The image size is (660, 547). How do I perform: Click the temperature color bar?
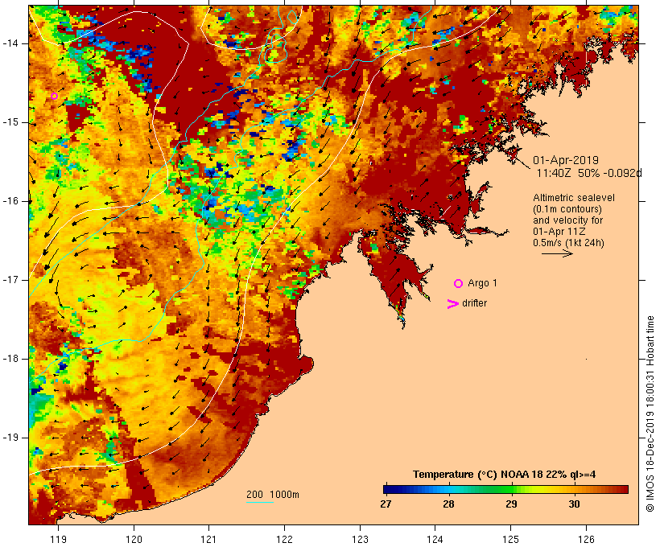click(x=505, y=489)
